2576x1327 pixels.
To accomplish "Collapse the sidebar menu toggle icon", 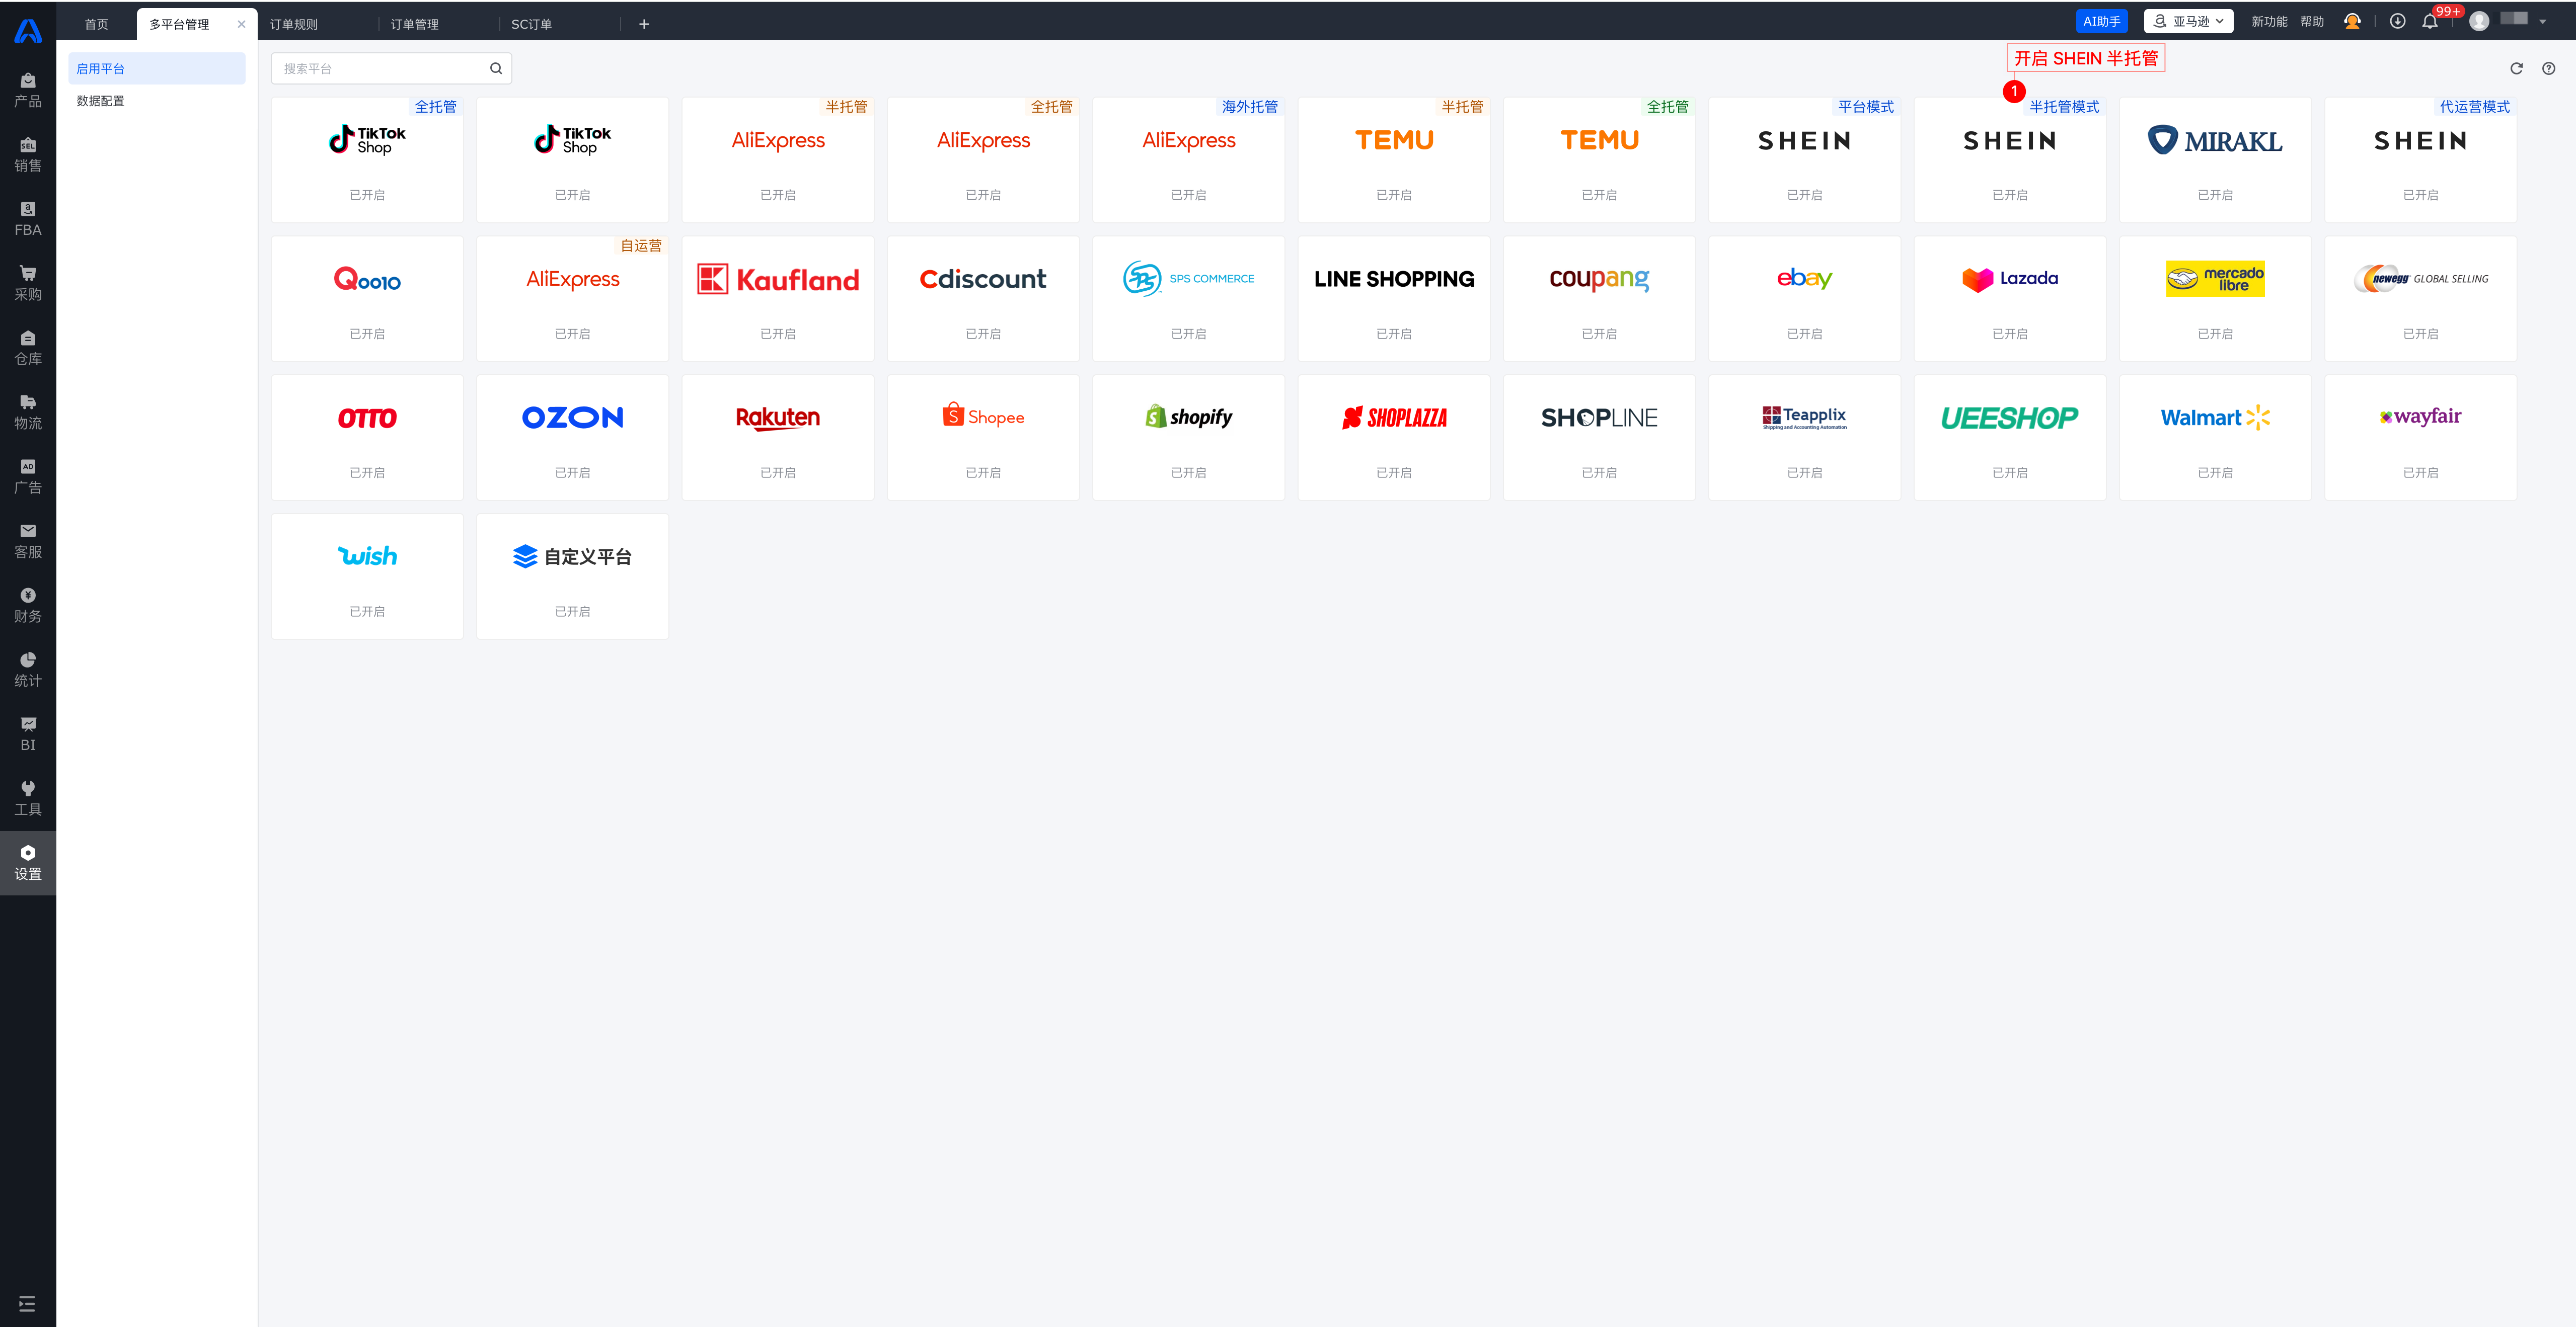I will coord(27,1303).
